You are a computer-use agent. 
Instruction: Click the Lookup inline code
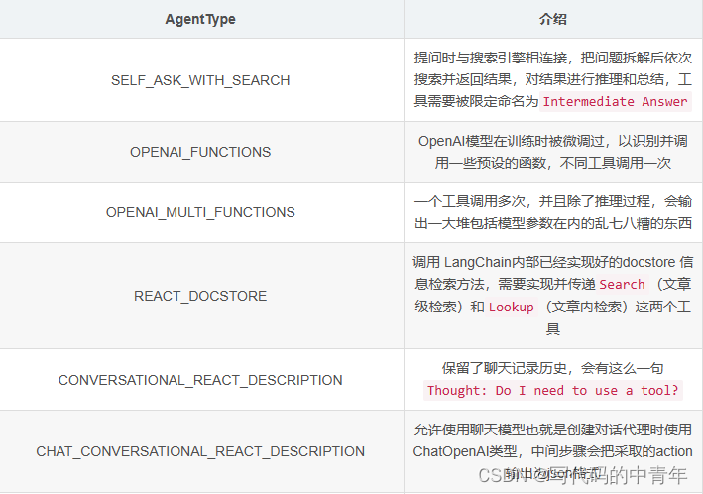pos(511,308)
